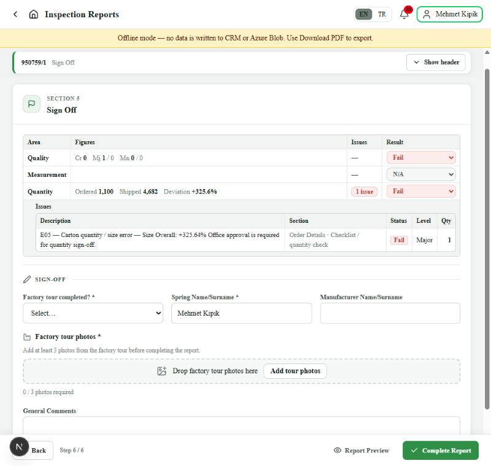Click the Ordered 1,100 value
The image size is (491, 466).
tap(95, 192)
